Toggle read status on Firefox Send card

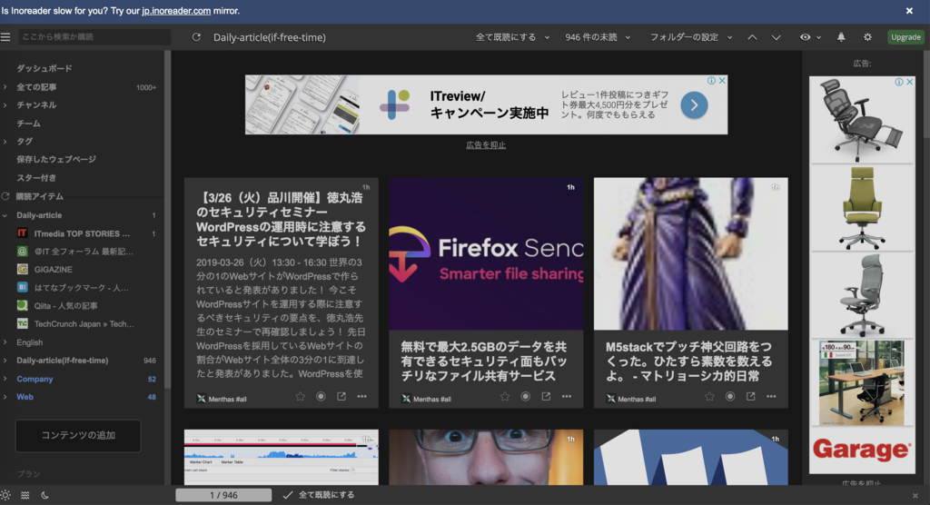click(526, 396)
